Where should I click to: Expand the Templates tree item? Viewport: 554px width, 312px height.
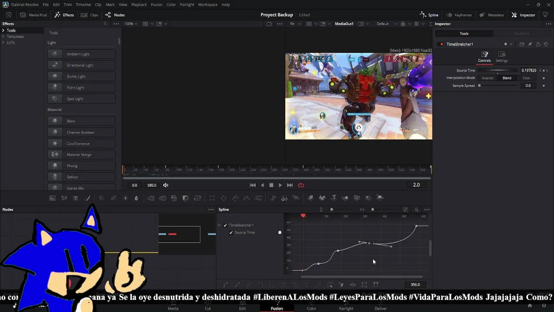[3, 36]
